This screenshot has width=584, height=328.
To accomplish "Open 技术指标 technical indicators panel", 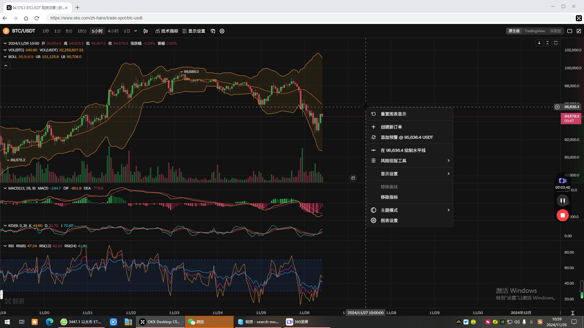I will pyautogui.click(x=167, y=31).
